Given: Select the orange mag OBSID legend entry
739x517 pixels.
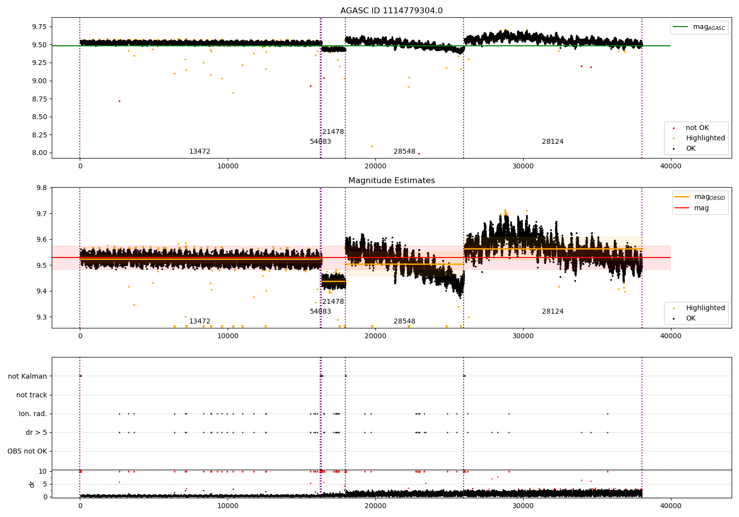Looking at the screenshot, I should point(700,197).
